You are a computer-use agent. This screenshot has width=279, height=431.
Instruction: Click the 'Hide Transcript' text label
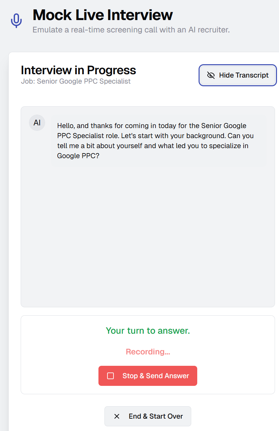click(x=244, y=75)
